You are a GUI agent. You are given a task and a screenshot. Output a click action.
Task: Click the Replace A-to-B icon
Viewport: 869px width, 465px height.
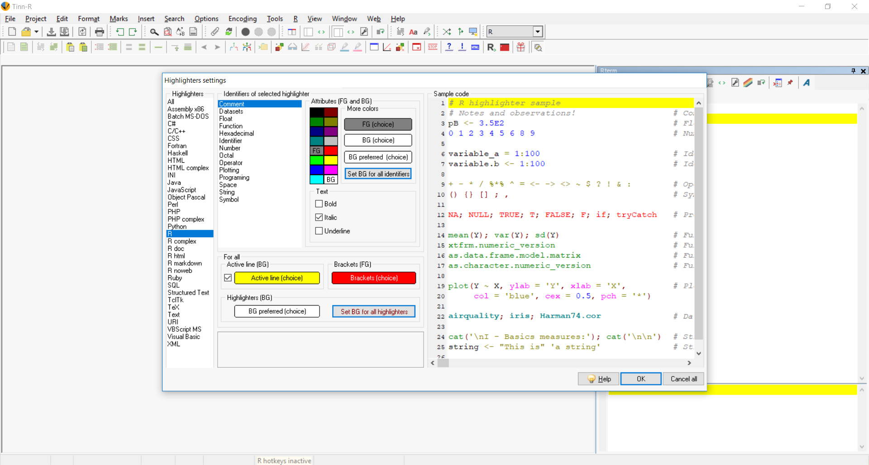181,32
